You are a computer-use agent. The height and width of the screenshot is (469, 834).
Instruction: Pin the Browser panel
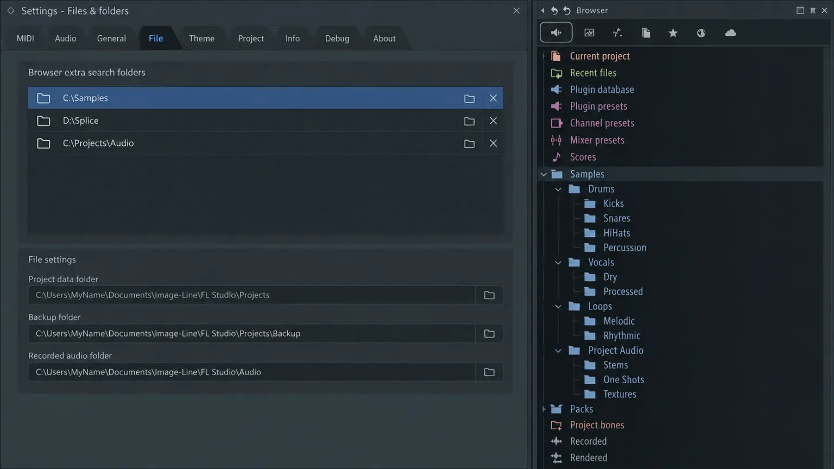pos(813,10)
